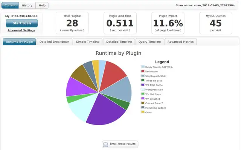Open the Advanced Metrics tab
This screenshot has height=150, width=241.
[x=180, y=42]
